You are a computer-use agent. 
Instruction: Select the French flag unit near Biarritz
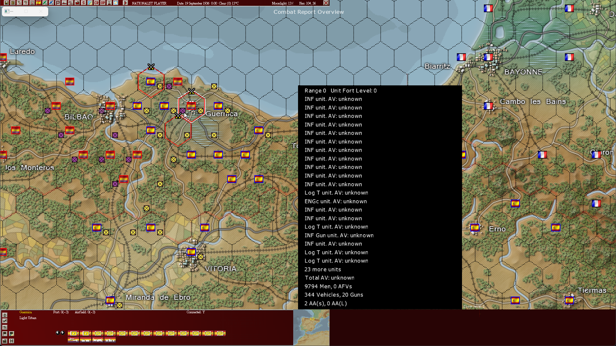point(461,57)
